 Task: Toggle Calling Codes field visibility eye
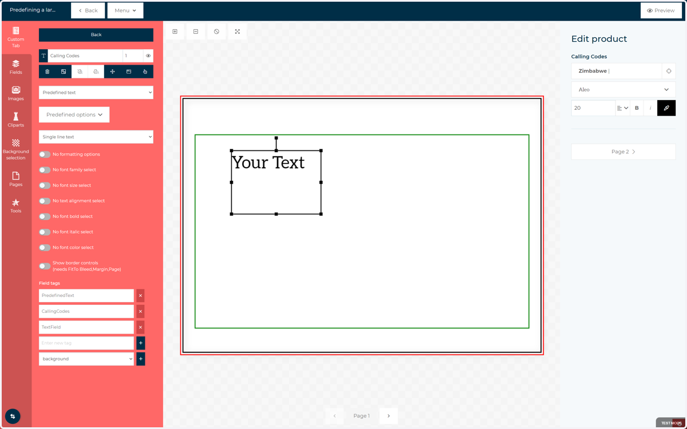click(148, 55)
